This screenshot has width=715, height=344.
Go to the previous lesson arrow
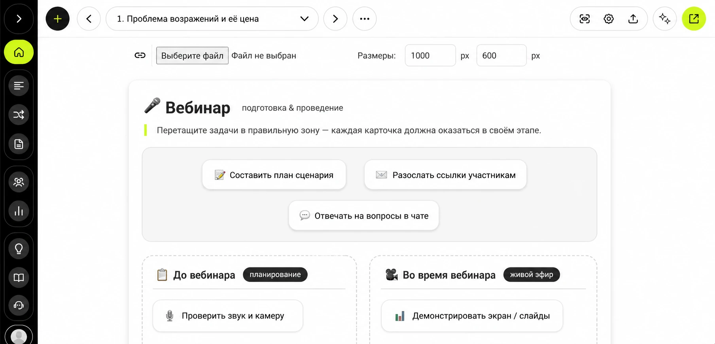[89, 19]
